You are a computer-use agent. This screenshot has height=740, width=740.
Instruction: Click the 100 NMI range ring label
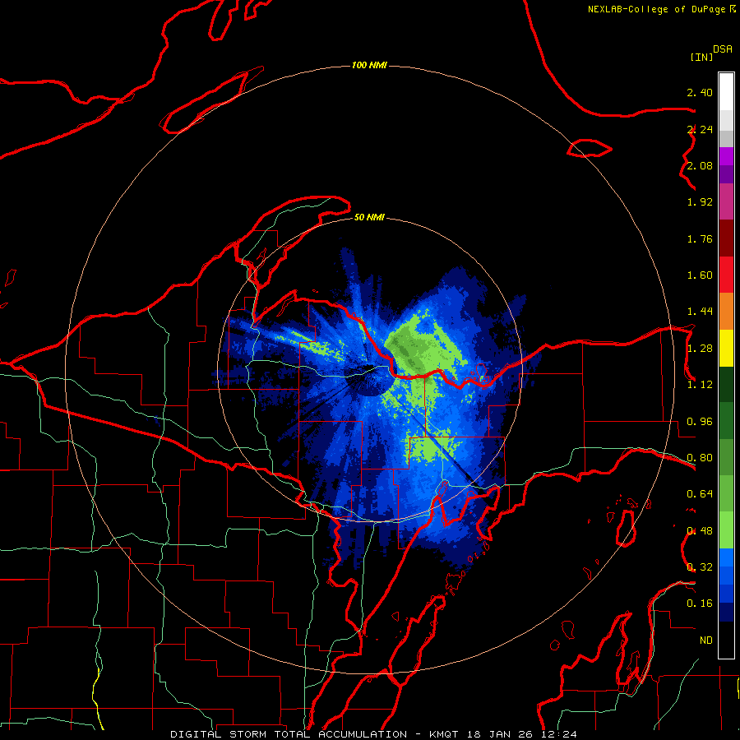369,65
